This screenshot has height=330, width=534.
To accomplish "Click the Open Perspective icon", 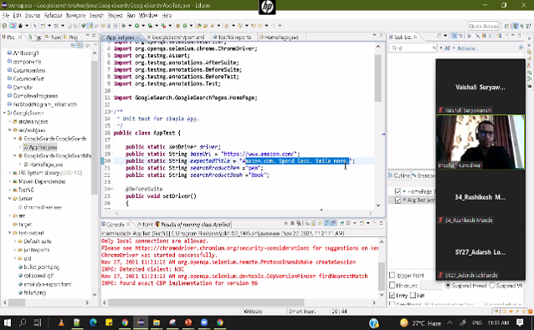I will click(507, 26).
